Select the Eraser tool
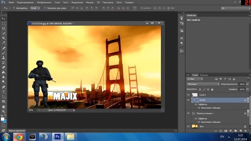The height and width of the screenshot is (141, 251). tap(4, 67)
